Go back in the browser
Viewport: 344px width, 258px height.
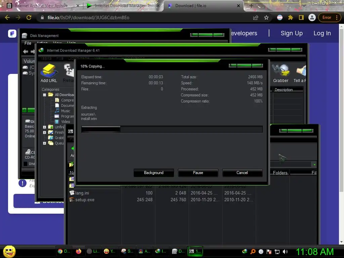pyautogui.click(x=7, y=17)
